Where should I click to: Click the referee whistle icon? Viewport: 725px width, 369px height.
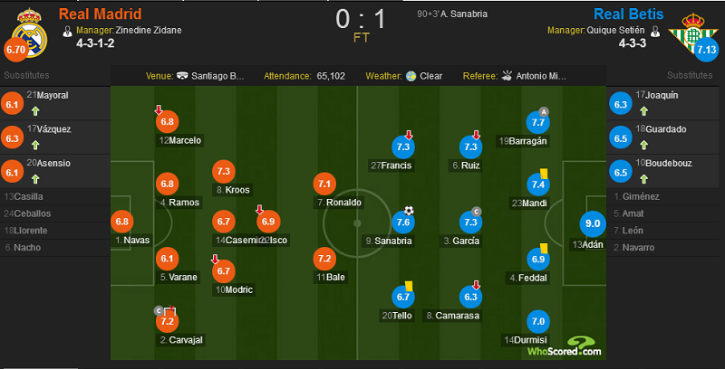507,76
